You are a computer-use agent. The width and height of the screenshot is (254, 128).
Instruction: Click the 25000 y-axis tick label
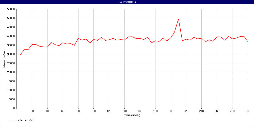[x=11, y=63]
